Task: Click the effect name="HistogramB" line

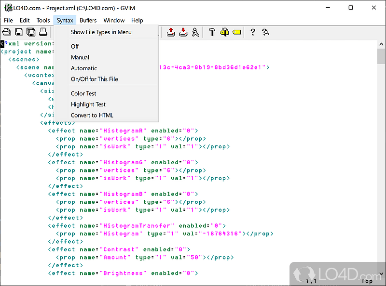Action: click(x=123, y=194)
